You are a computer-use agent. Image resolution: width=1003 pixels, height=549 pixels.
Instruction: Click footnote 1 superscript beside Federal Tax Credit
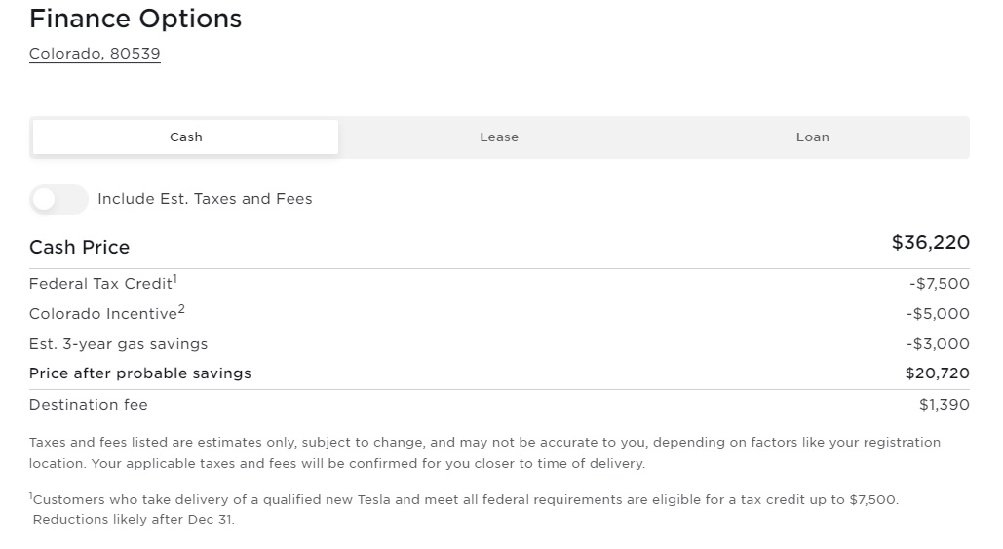coord(174,280)
